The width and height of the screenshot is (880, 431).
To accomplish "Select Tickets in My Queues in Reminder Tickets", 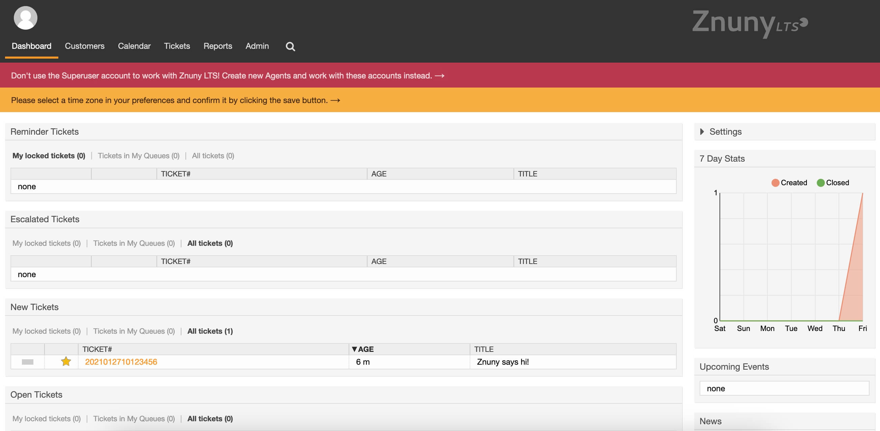I will point(138,156).
